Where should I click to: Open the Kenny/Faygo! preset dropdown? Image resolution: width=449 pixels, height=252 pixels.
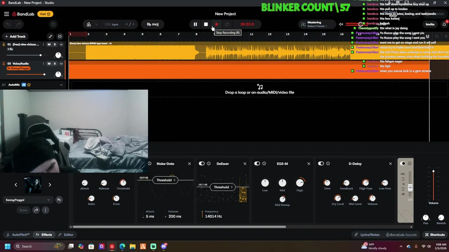coord(27,200)
